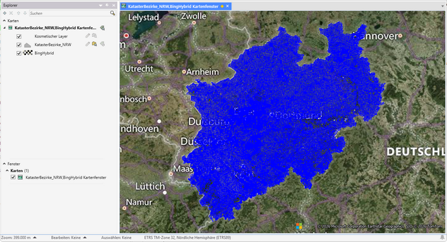This screenshot has height=242, width=447.
Task: Click the Lelystad city label on the map
Action: click(144, 17)
